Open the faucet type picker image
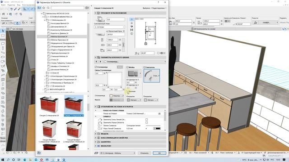 152,76
